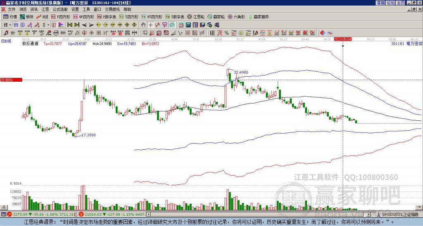Click the colored flag icon
The image size is (423, 226).
pos(61,25)
